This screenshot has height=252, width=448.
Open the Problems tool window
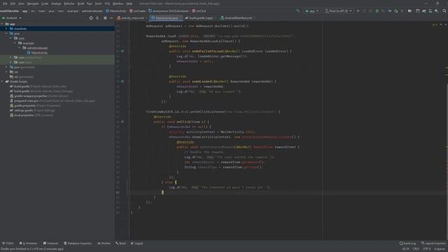tap(28, 244)
